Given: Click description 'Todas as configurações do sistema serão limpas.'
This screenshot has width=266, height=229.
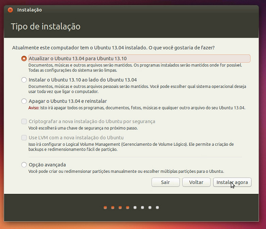Looking at the screenshot, I should 73,70.
